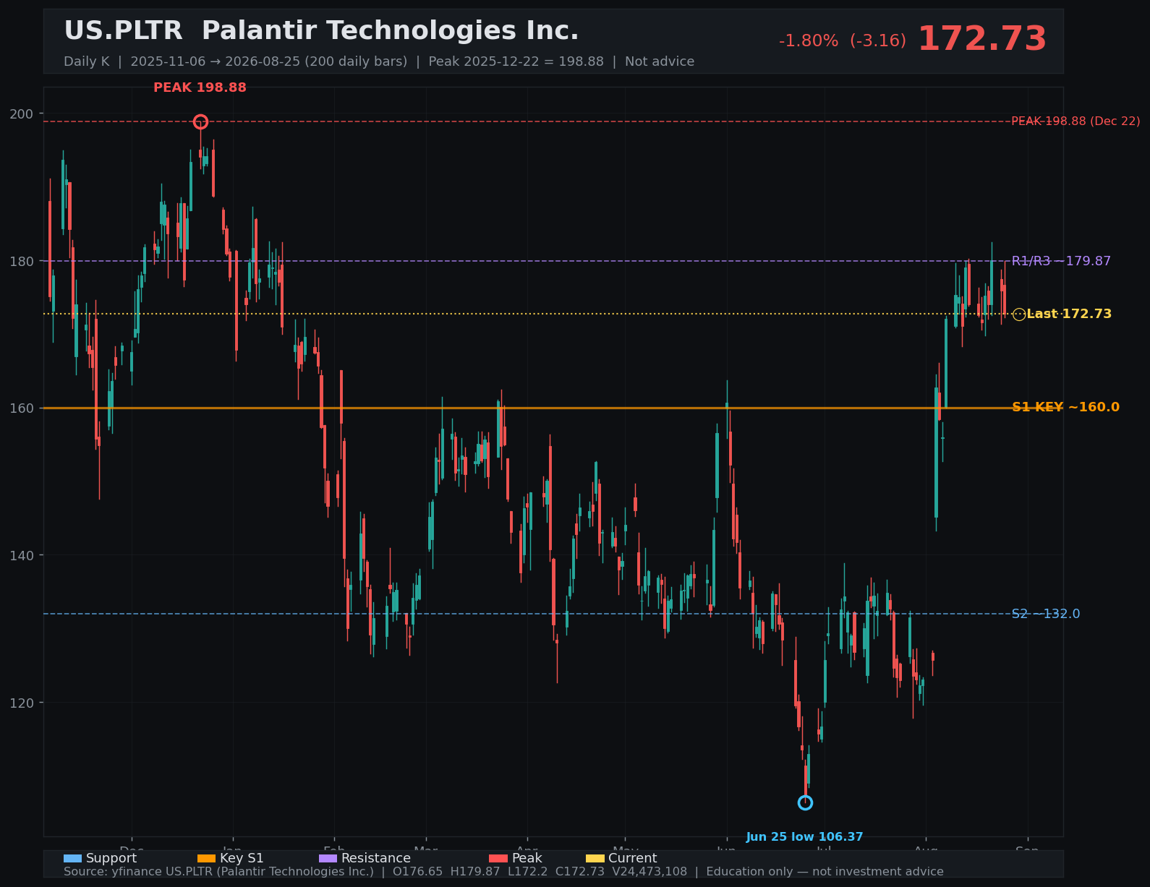Click the 'Source: yfinance US.PLTR' footer text
Viewport: 1150px width, 887px height.
[x=503, y=872]
